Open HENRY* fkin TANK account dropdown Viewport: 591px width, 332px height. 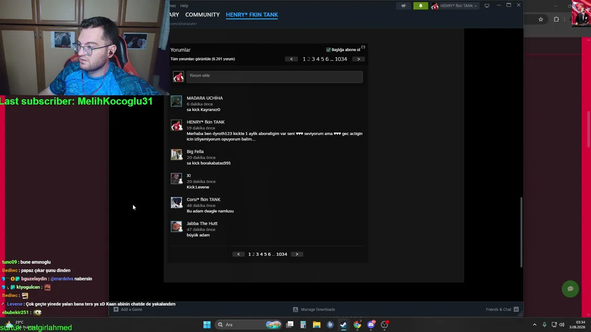click(455, 6)
